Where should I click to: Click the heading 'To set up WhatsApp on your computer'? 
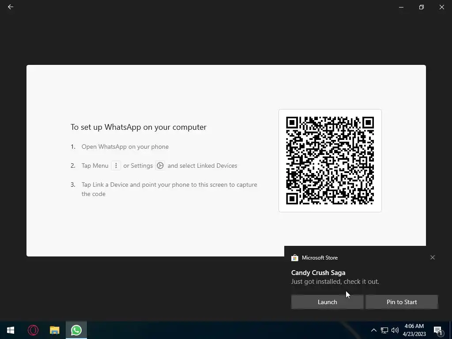point(139,127)
